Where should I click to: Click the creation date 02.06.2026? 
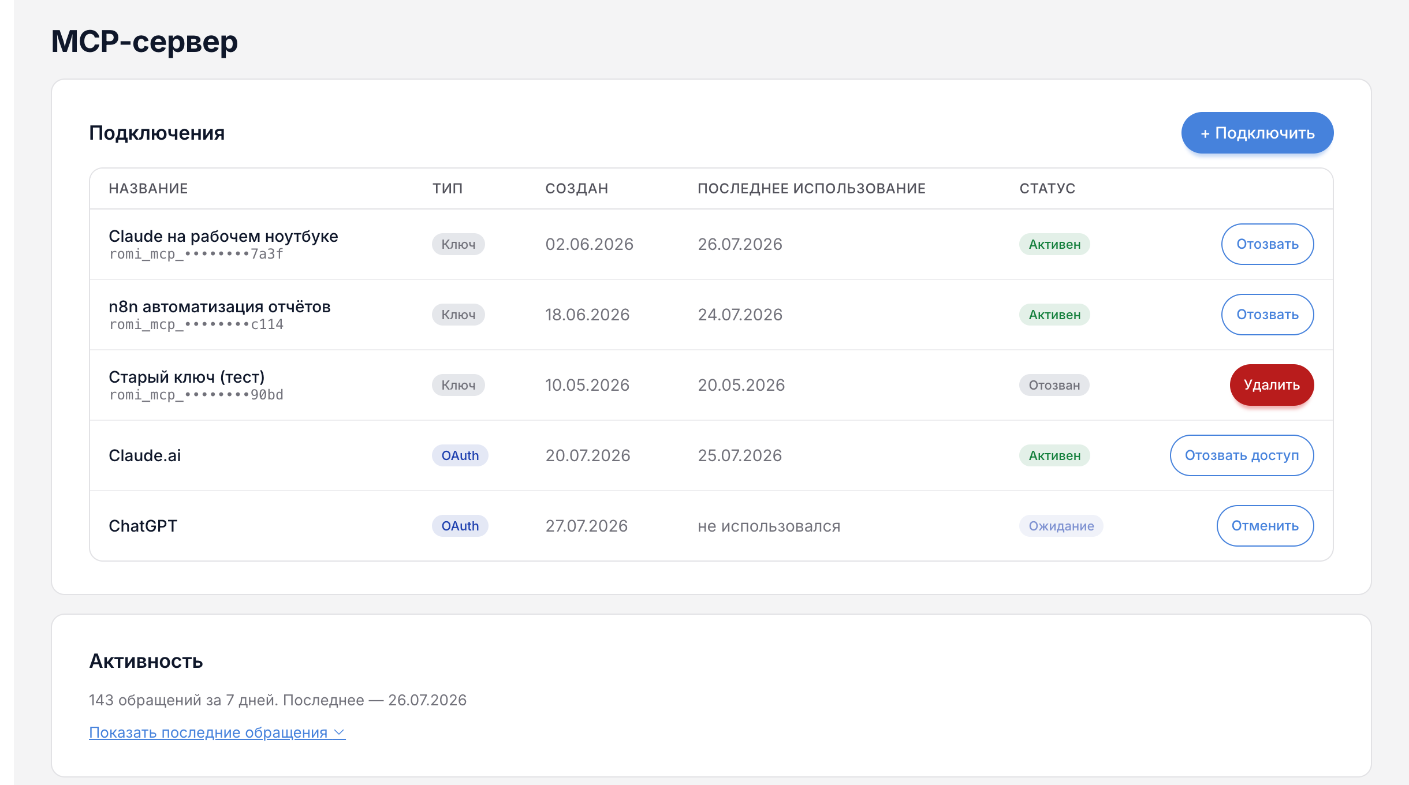point(590,244)
